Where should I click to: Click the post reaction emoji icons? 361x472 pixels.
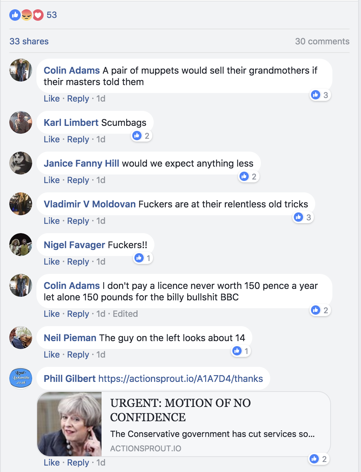point(26,15)
